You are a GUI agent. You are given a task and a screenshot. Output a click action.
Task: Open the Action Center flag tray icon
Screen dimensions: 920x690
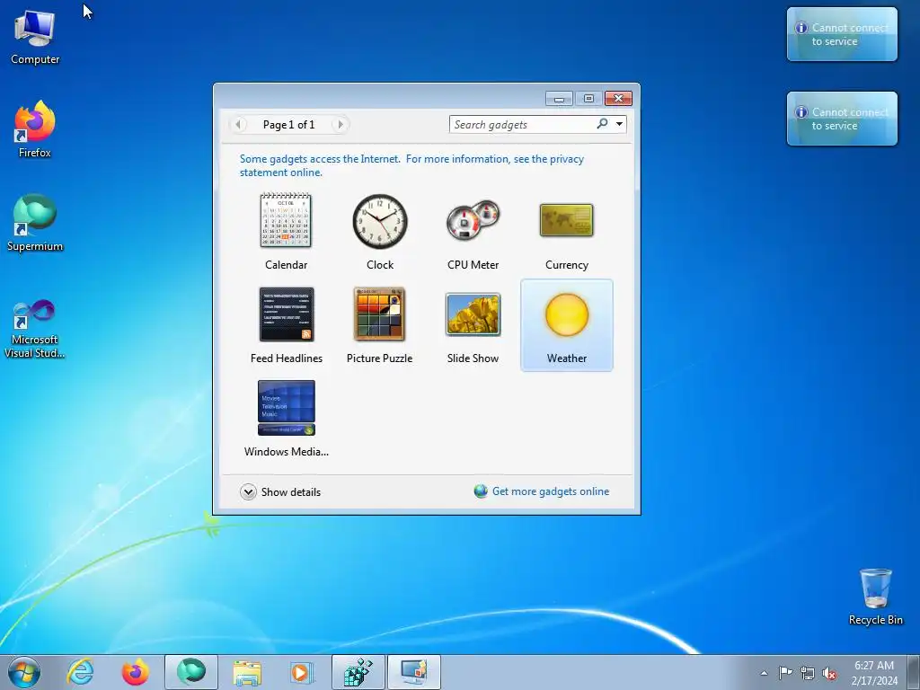click(x=785, y=672)
